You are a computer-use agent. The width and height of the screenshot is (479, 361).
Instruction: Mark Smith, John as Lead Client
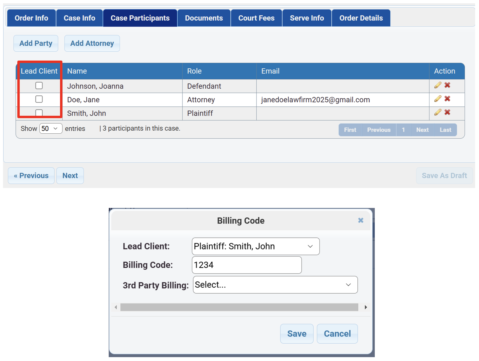click(x=39, y=113)
